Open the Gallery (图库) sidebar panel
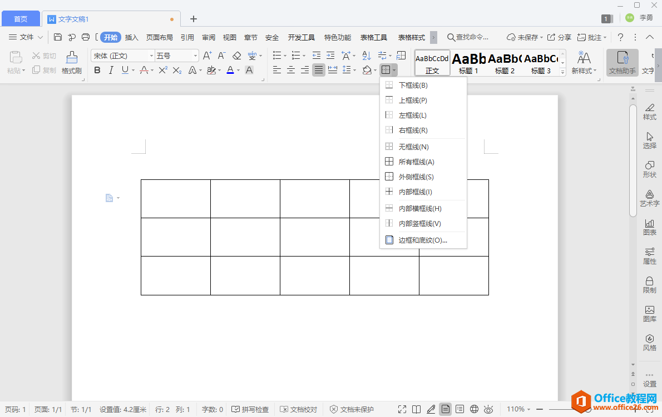 [649, 314]
